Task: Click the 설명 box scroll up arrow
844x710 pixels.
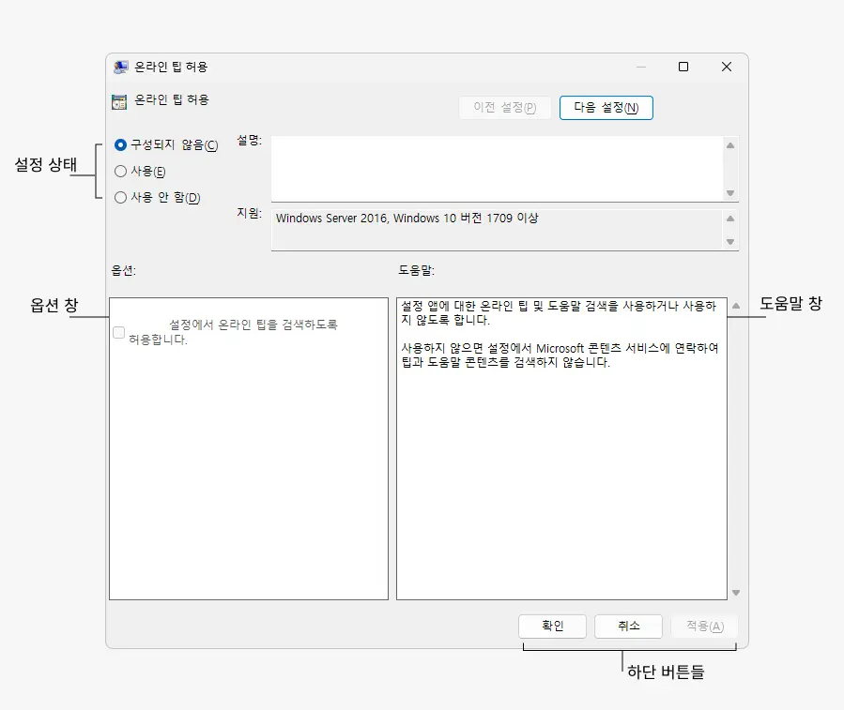Action: 730,145
